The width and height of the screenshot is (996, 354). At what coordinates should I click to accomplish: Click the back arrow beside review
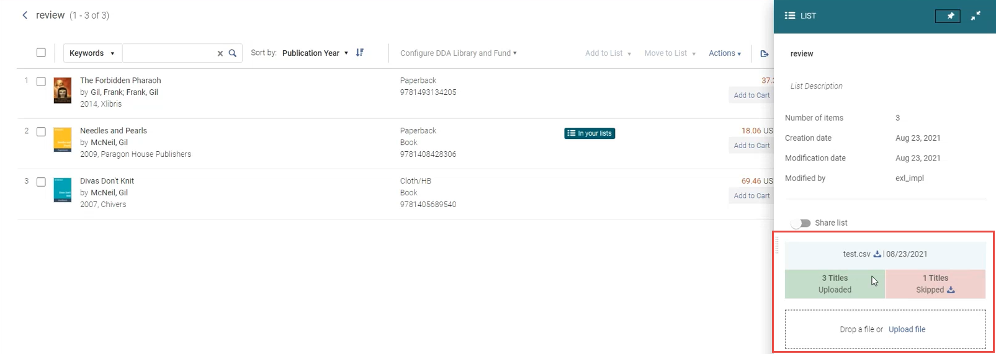[x=25, y=15]
